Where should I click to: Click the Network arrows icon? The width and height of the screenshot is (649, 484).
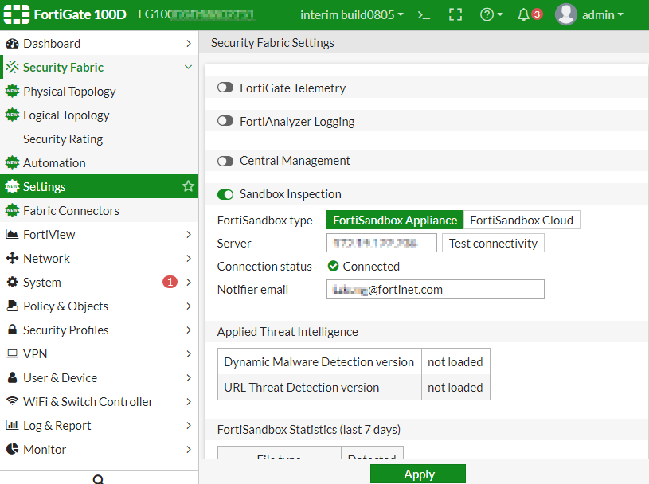[13, 258]
